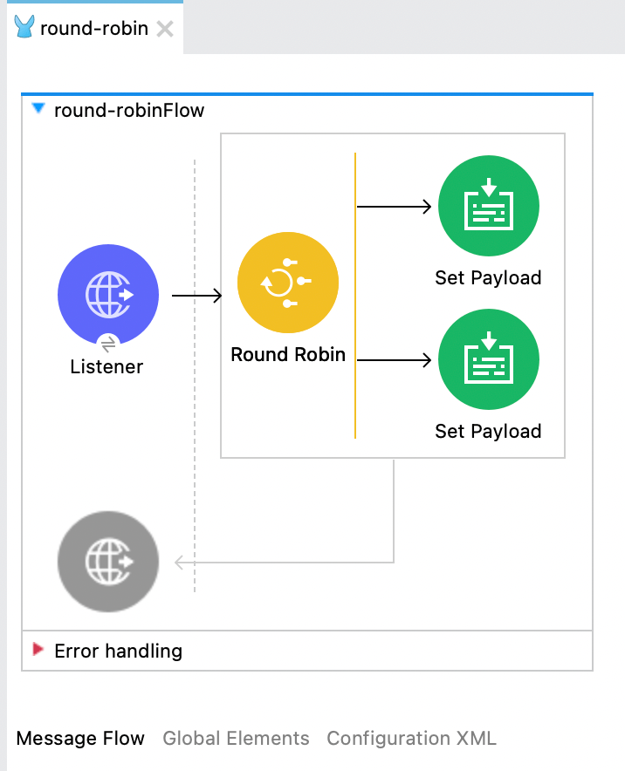This screenshot has height=771, width=625.
Task: Click the exchange badge beneath Listener icon
Action: 108,345
